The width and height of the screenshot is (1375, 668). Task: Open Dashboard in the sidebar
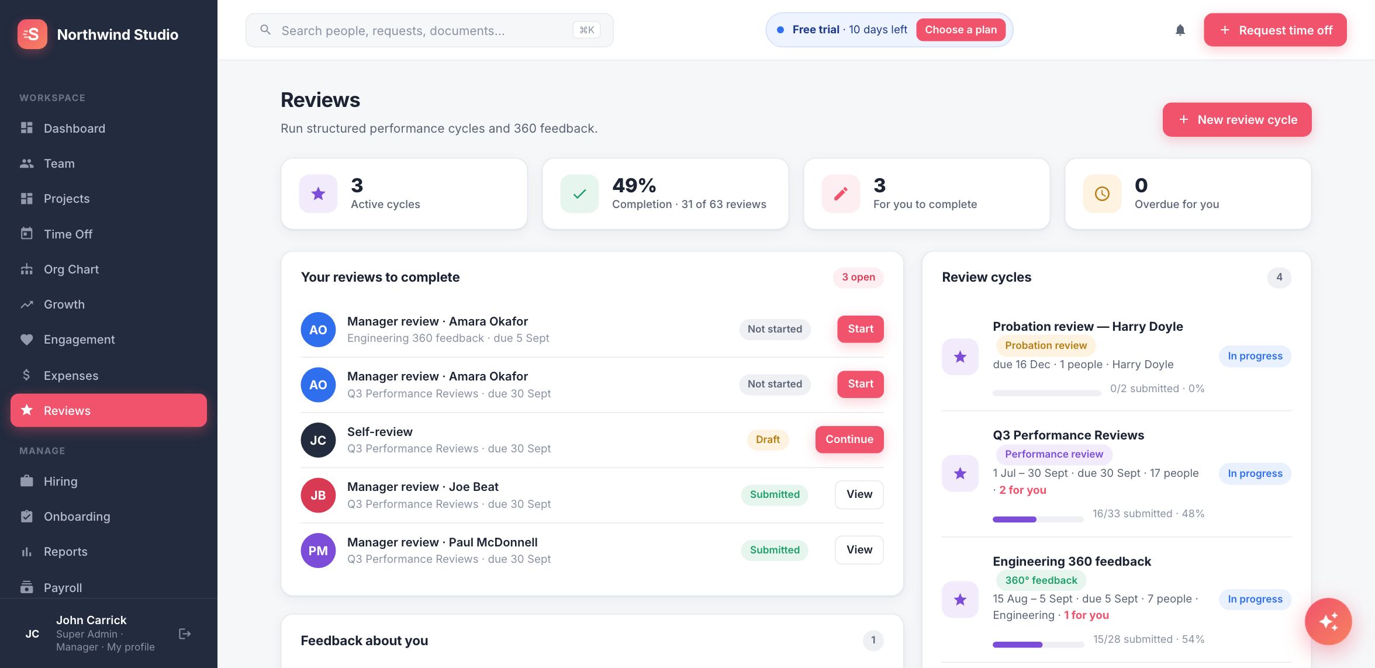pos(109,128)
